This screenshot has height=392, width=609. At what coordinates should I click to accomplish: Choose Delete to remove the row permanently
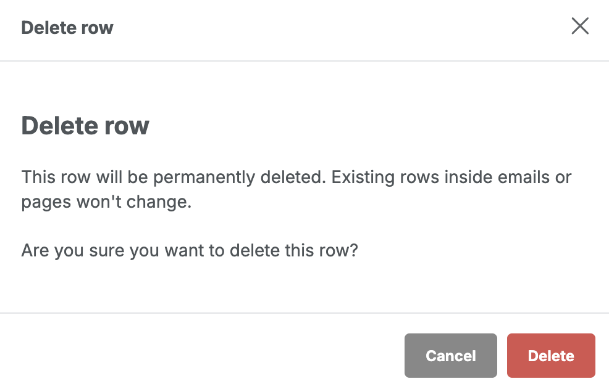tap(550, 356)
